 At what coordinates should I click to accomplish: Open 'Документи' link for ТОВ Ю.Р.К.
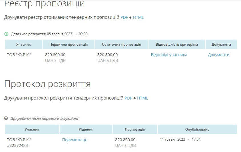218,55
